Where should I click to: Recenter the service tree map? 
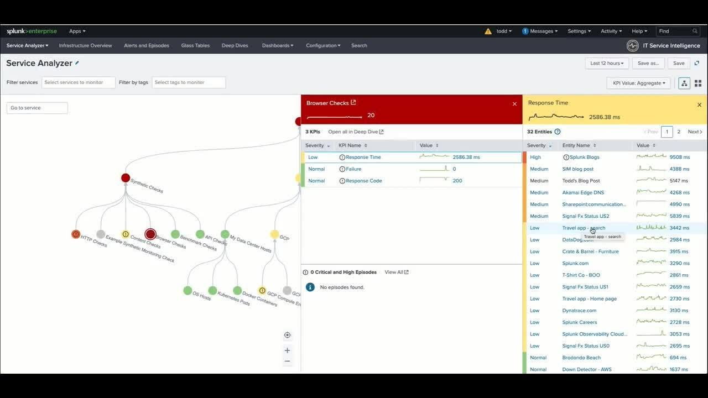[287, 335]
